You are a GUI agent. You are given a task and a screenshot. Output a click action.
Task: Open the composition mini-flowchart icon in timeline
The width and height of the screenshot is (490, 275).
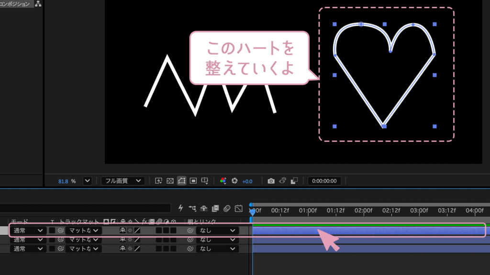pyautogui.click(x=192, y=208)
